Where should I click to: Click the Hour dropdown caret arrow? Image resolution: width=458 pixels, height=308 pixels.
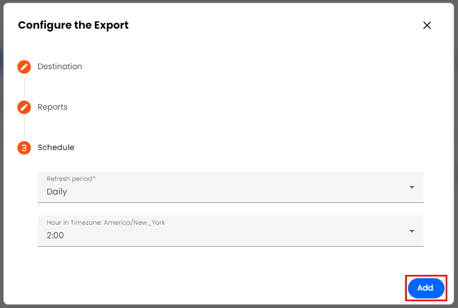click(x=412, y=231)
